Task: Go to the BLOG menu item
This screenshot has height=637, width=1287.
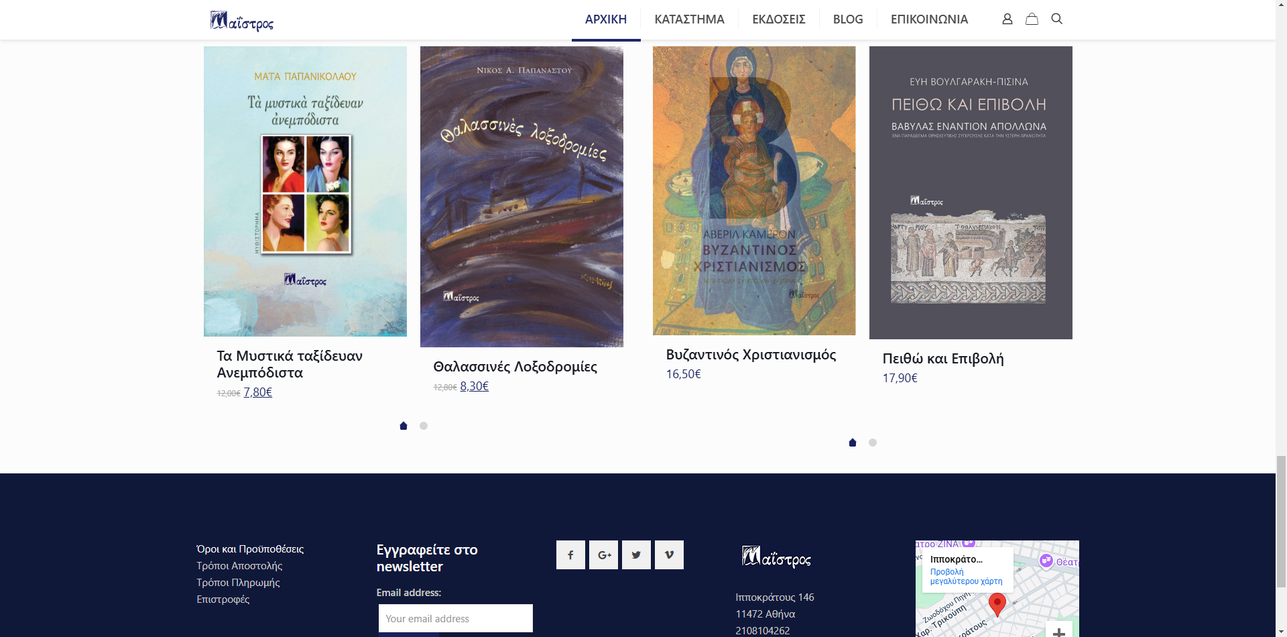Action: tap(847, 19)
